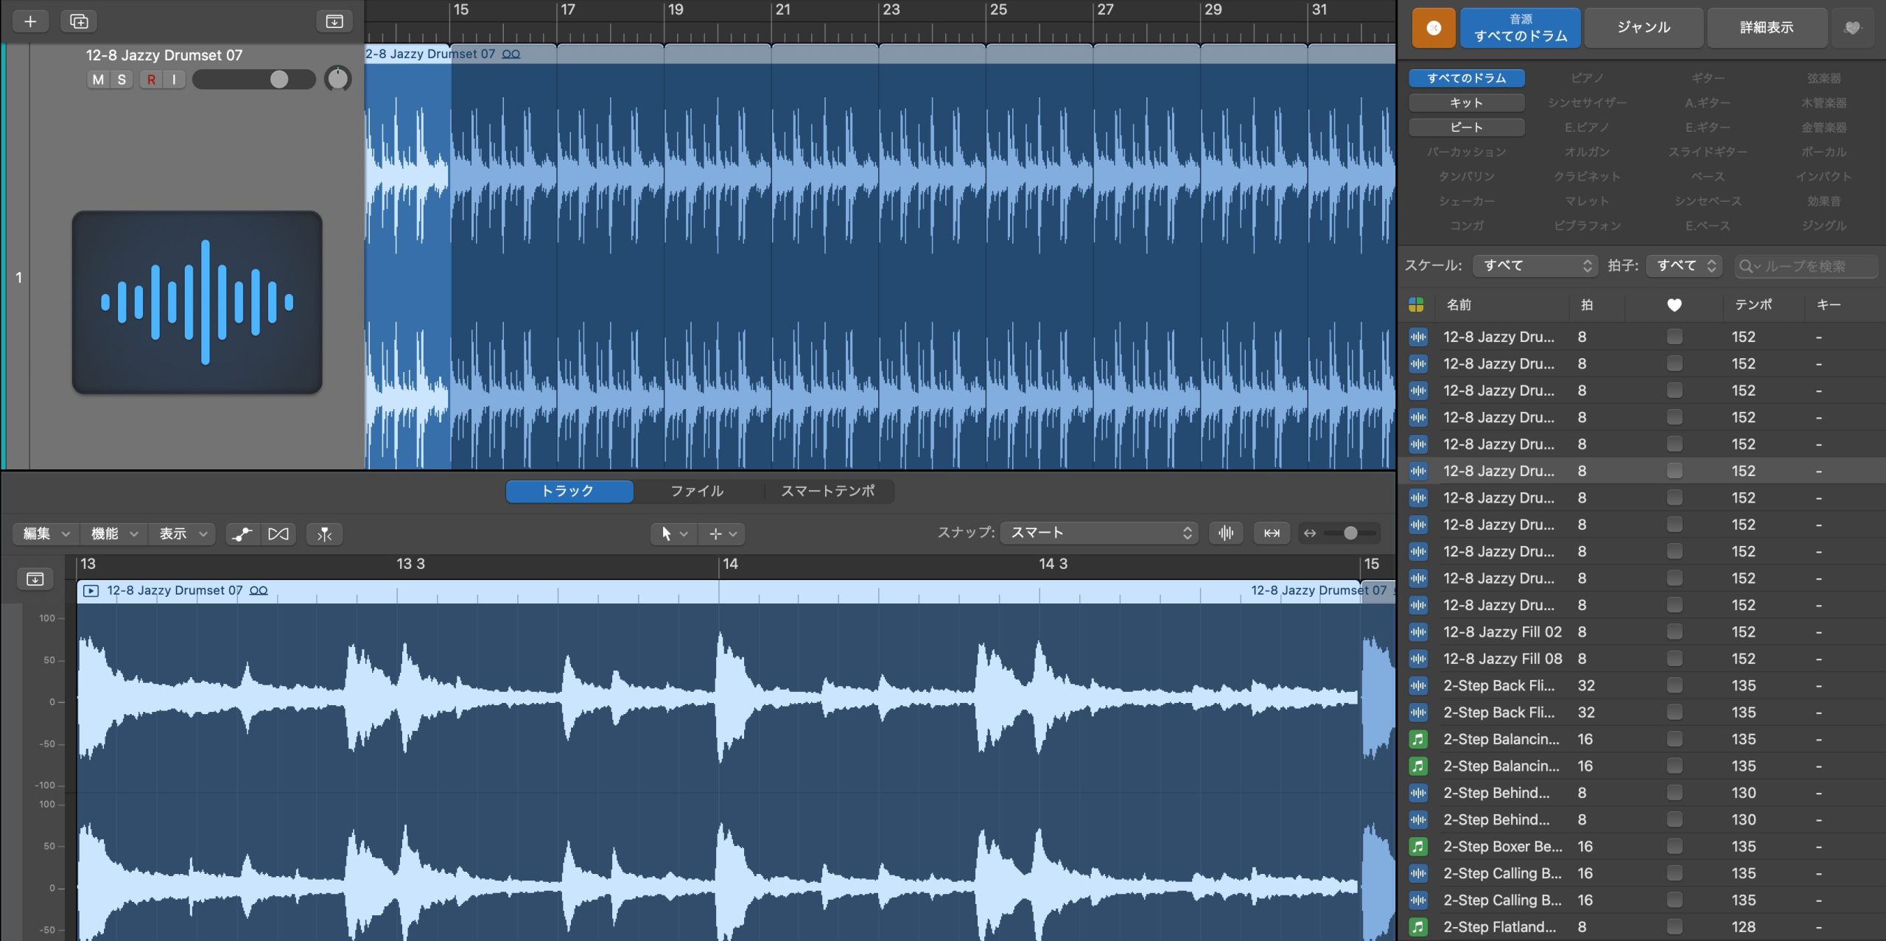Switch to the トラック editor tab
The height and width of the screenshot is (941, 1886).
[569, 491]
